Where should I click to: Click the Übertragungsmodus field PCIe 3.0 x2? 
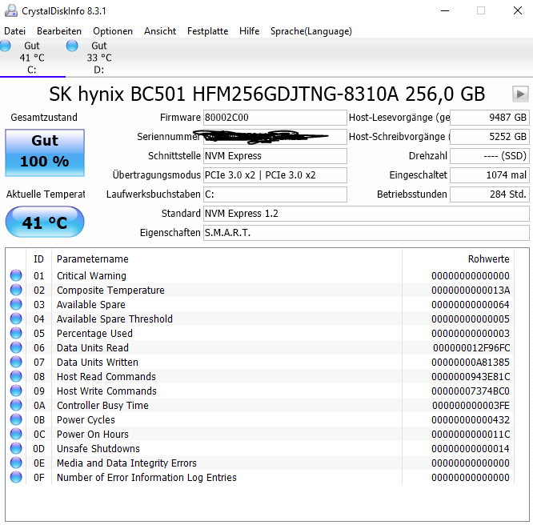(x=275, y=175)
